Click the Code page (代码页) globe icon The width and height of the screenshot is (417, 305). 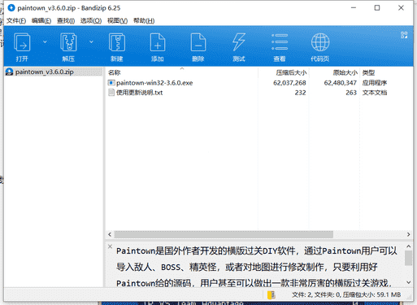pyautogui.click(x=320, y=42)
